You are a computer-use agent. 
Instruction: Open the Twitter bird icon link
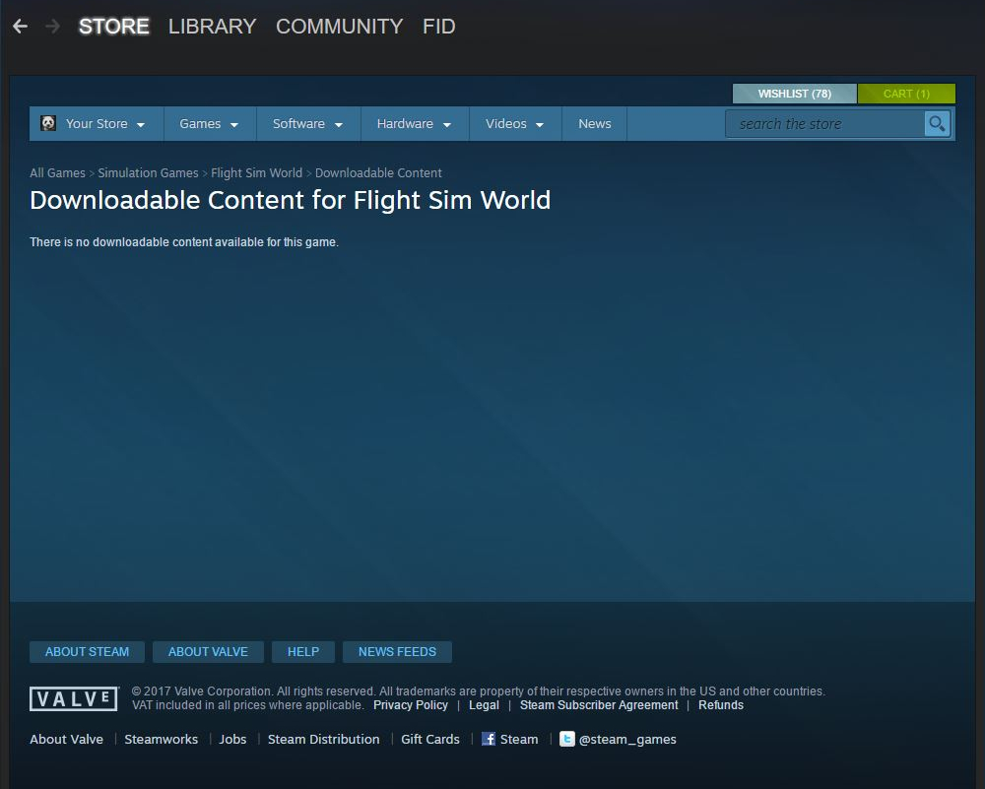(x=566, y=739)
